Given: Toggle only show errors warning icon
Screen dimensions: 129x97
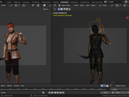Looking at the screenshot, I should (x=107, y=86).
